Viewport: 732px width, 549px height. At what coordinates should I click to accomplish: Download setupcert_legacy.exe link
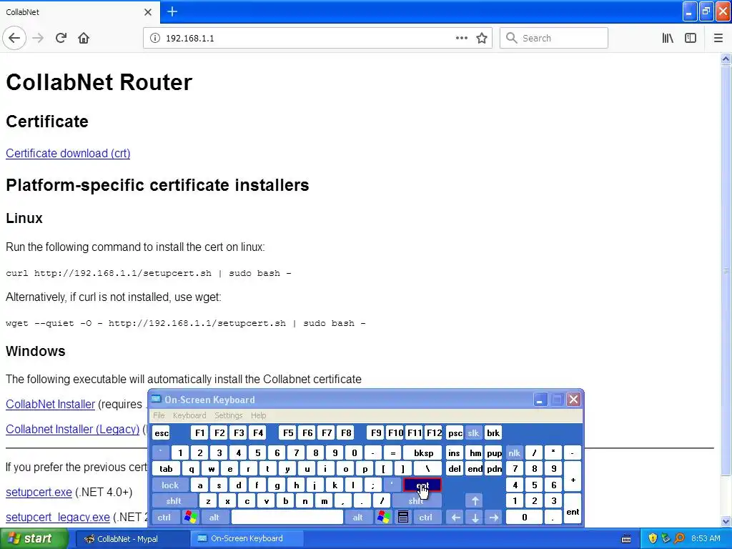58,518
